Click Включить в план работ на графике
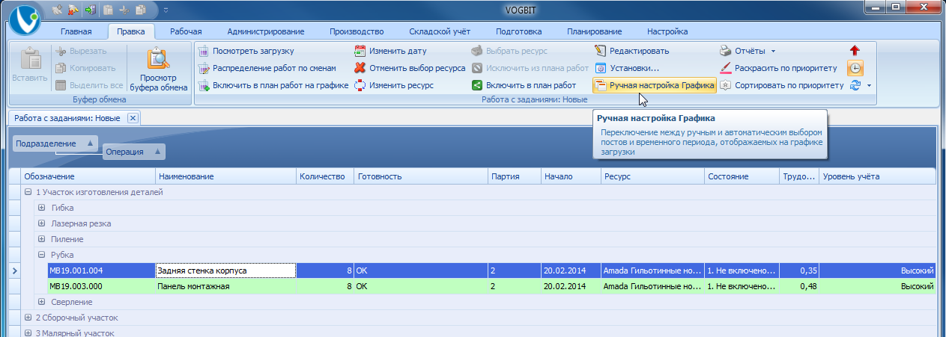The width and height of the screenshot is (946, 337). click(273, 85)
